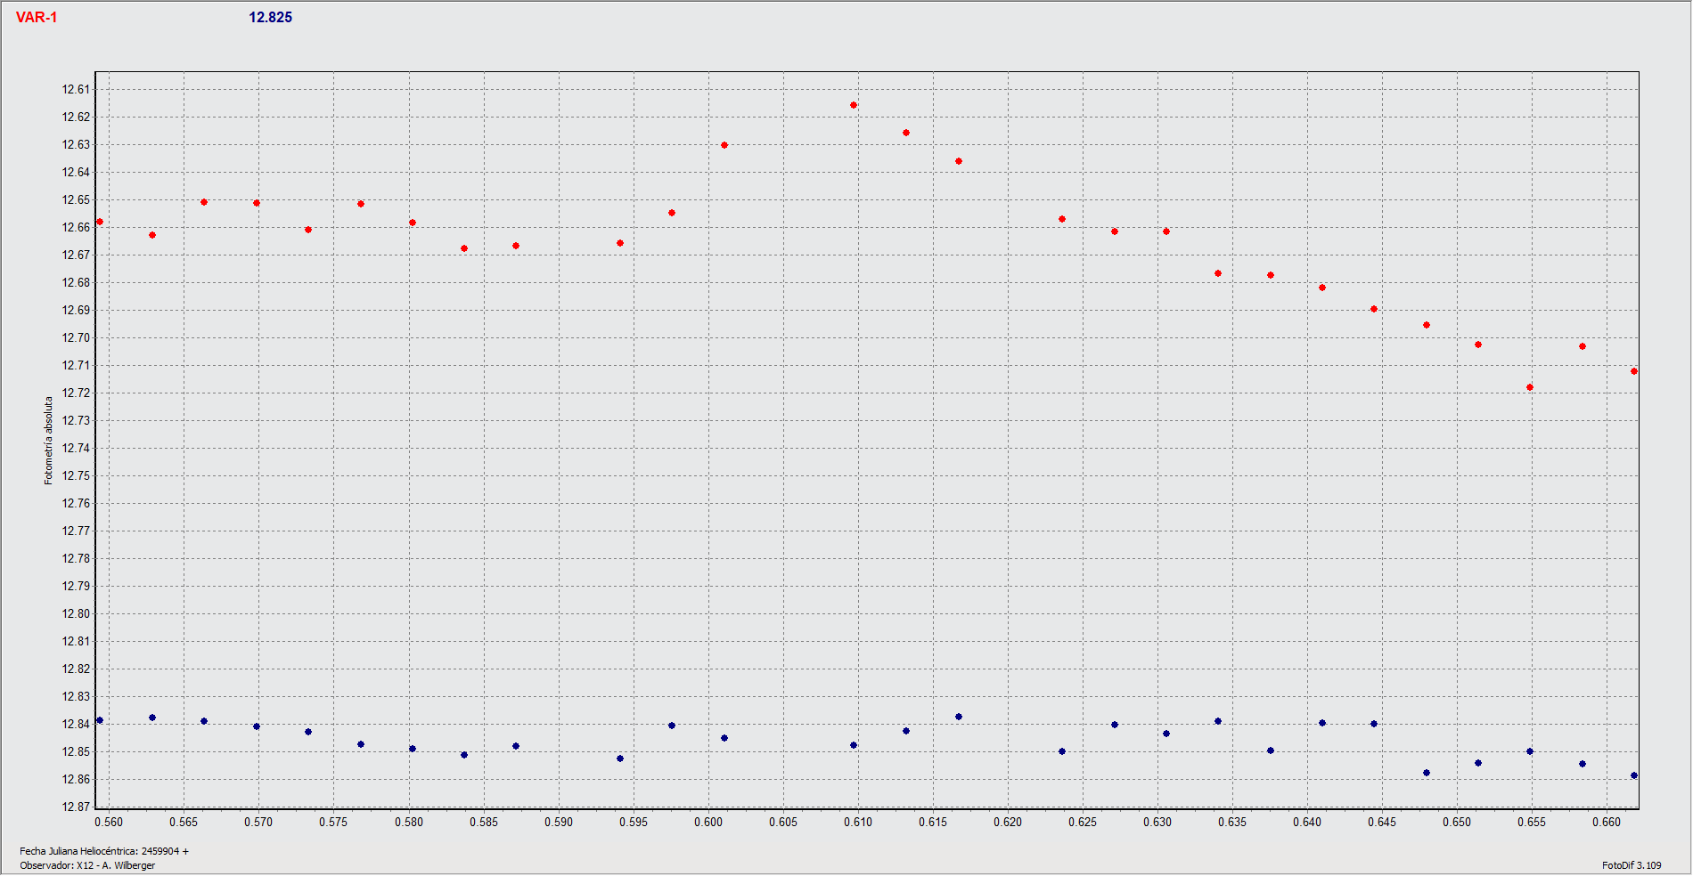Viewport: 1693px width, 876px height.
Task: Select the last blue point at right edge
Action: (1634, 775)
